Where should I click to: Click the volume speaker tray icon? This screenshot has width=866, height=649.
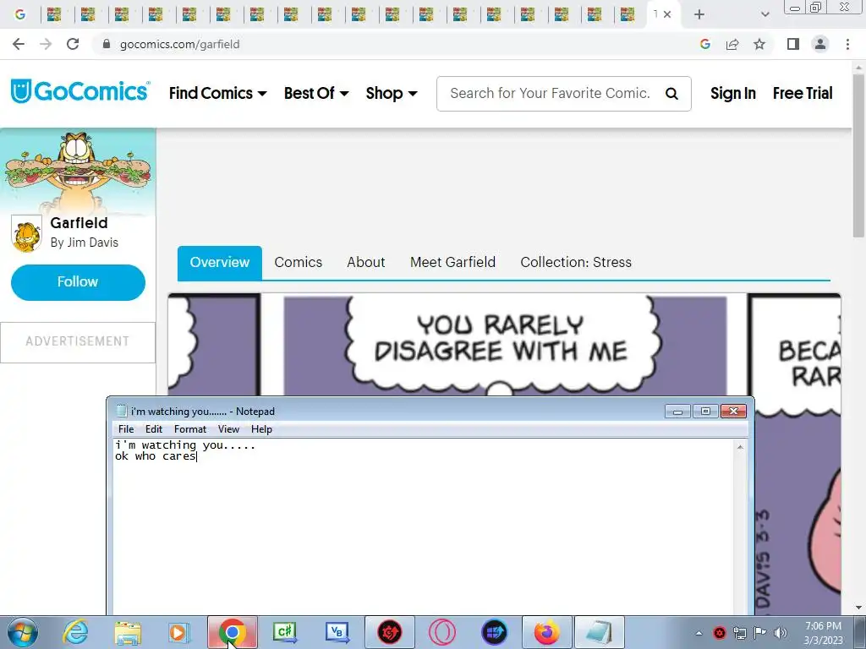pos(781,633)
